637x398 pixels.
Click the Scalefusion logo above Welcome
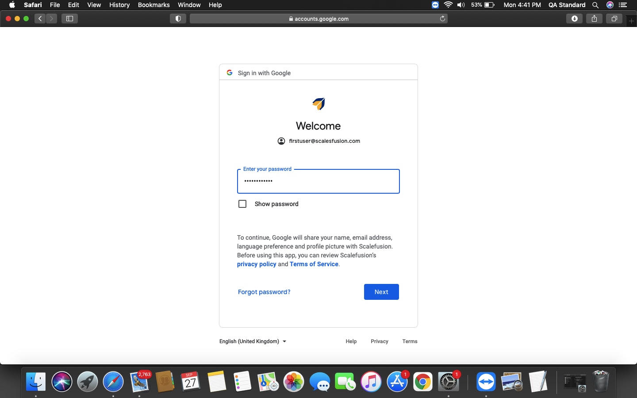318,103
